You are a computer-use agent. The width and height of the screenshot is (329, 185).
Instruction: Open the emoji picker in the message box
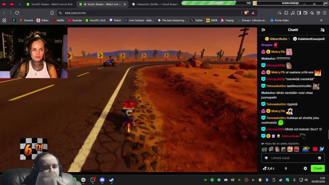pos(319,158)
